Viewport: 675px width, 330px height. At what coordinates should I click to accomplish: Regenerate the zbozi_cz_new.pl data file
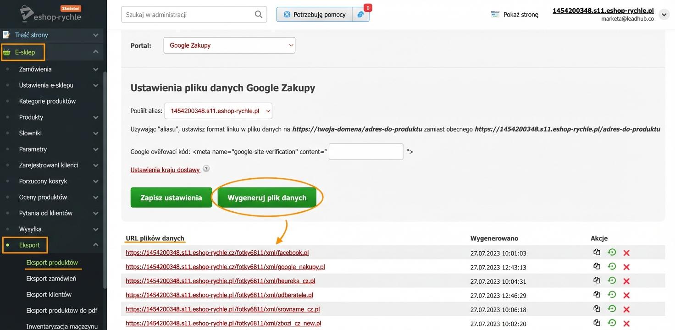(612, 323)
